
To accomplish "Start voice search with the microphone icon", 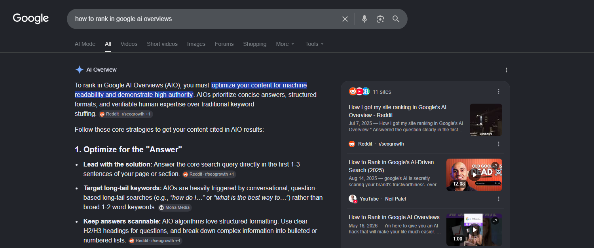I will click(364, 19).
